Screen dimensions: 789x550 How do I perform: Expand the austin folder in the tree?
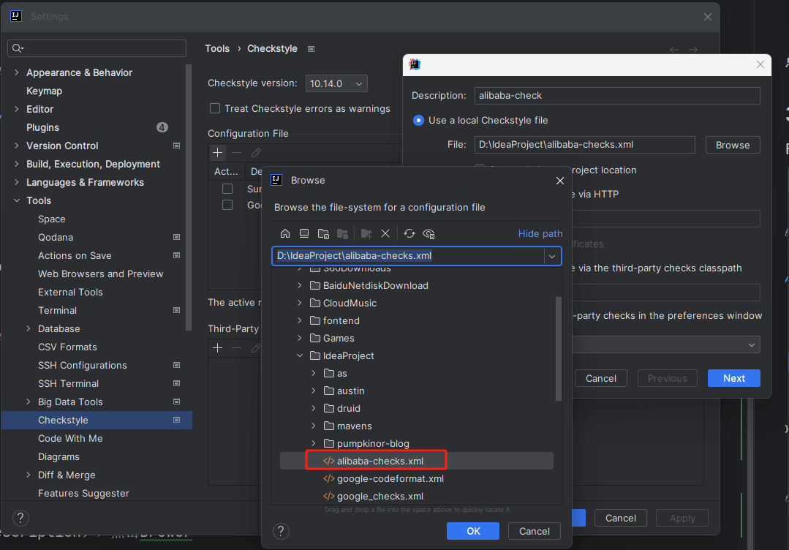(313, 391)
